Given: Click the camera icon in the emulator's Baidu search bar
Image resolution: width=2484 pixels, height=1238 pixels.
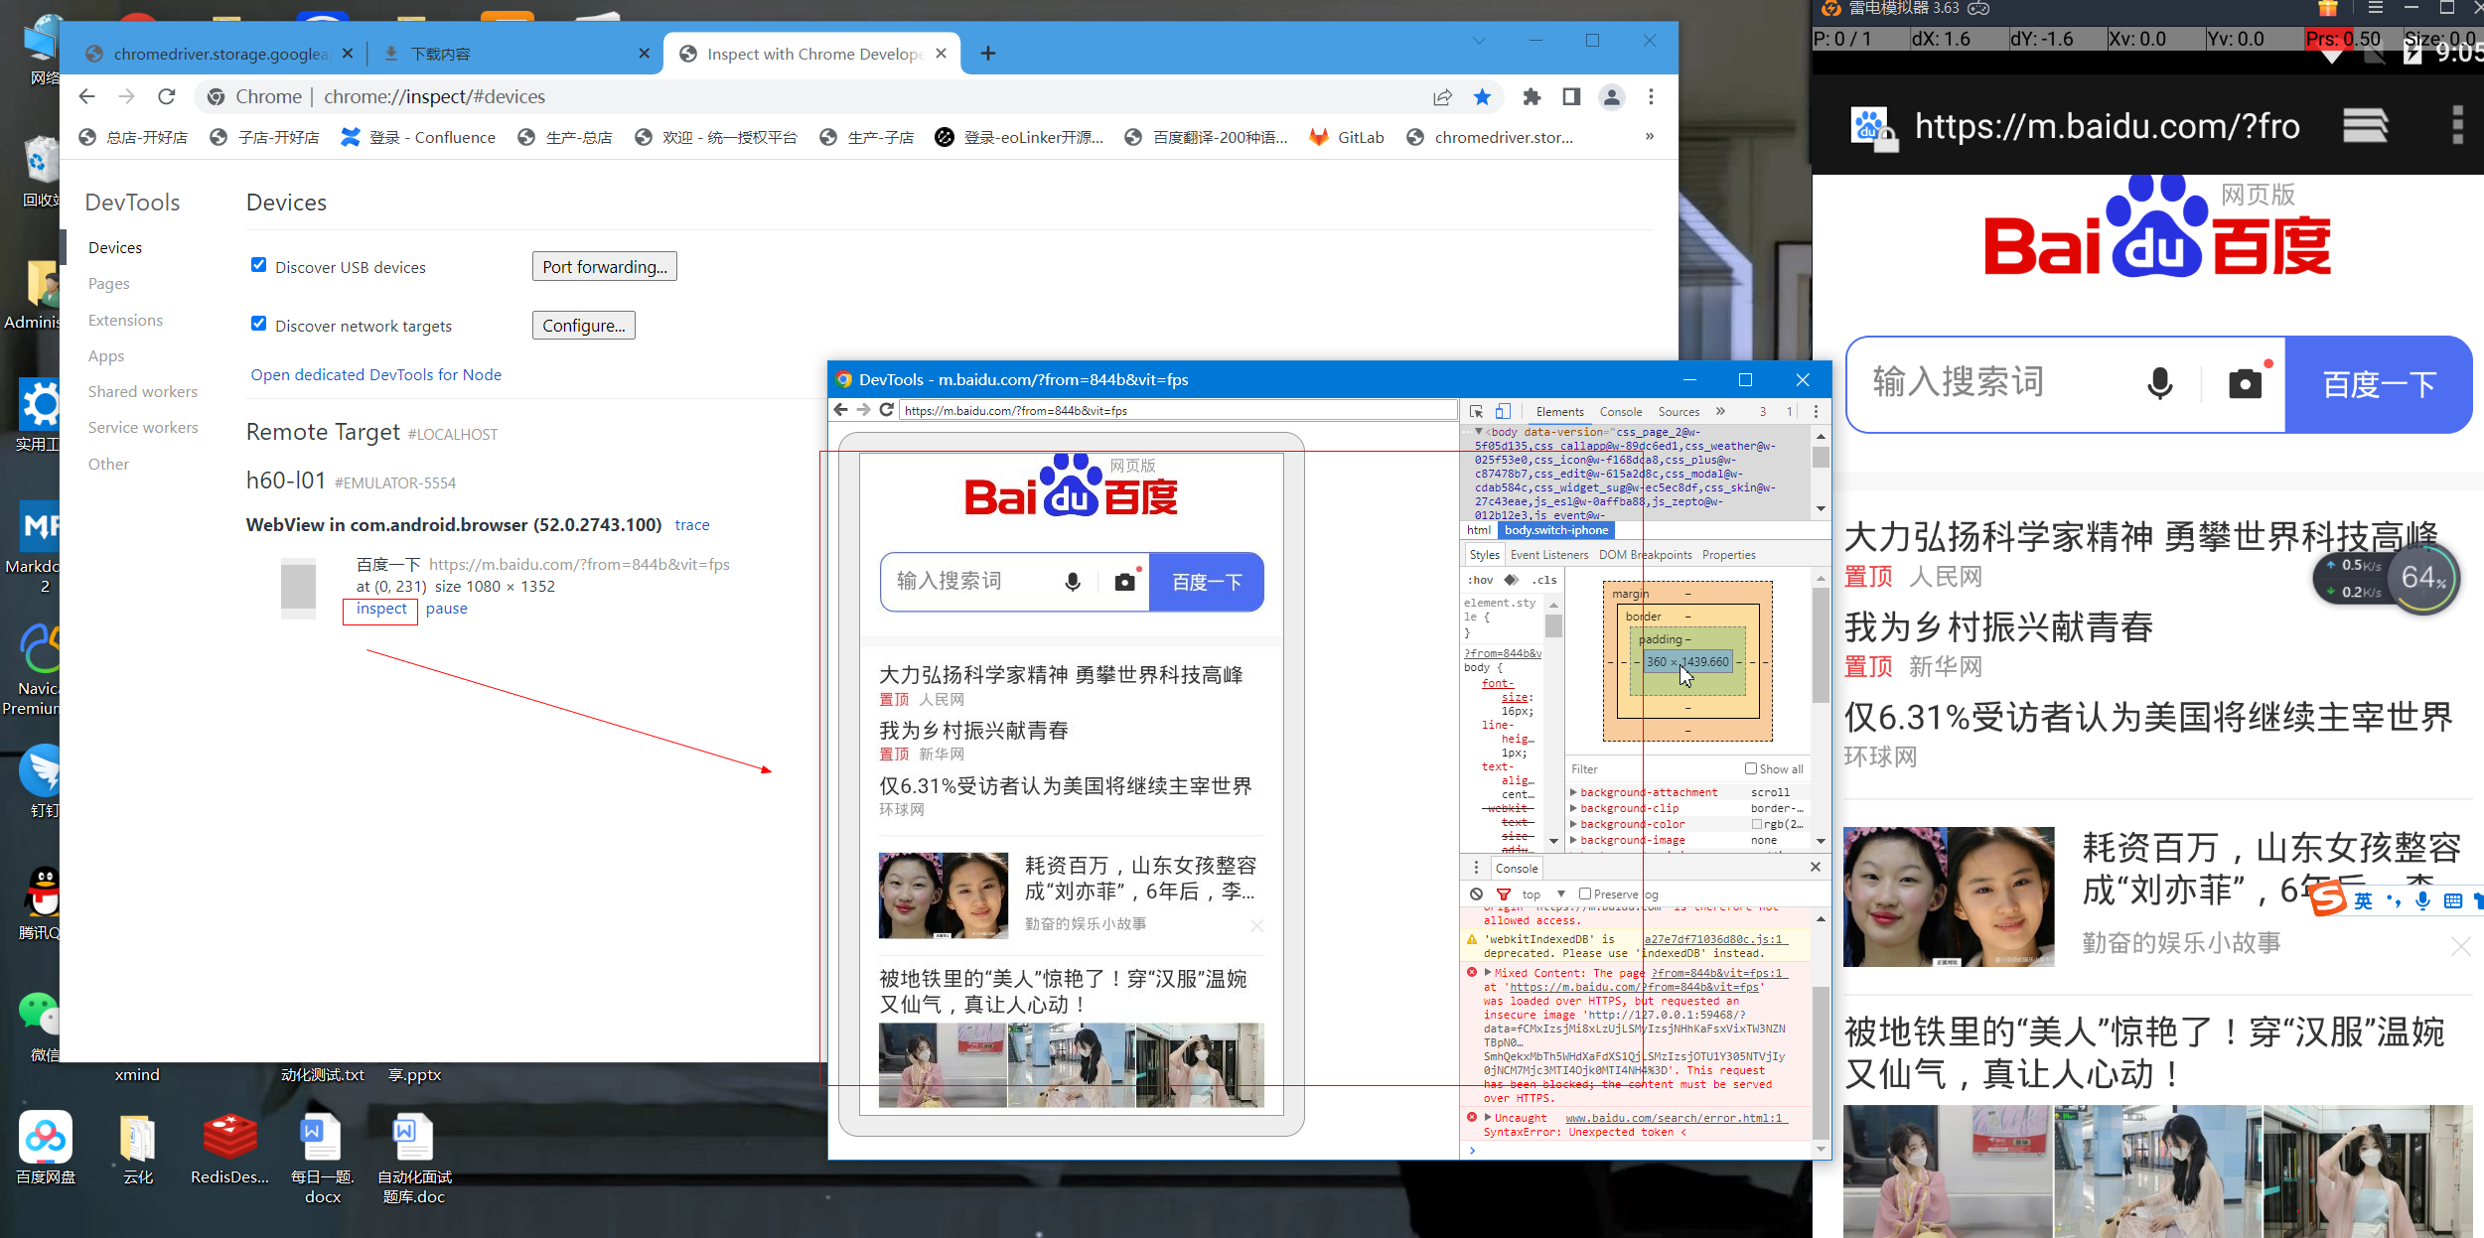Looking at the screenshot, I should coord(2245,384).
